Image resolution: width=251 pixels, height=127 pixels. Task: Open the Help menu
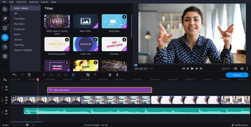tap(54, 2)
